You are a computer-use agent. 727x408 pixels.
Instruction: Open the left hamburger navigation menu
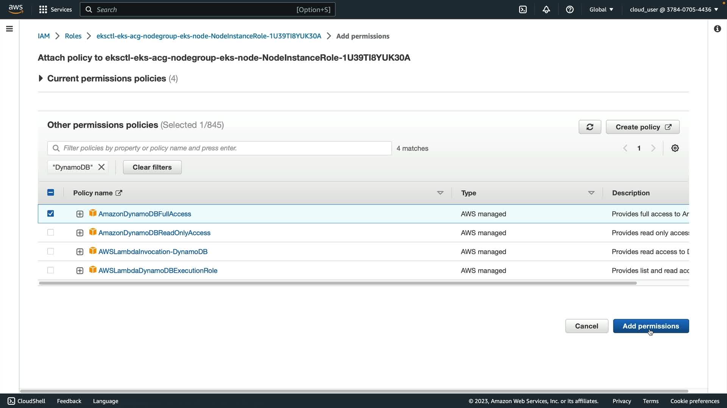click(x=9, y=29)
